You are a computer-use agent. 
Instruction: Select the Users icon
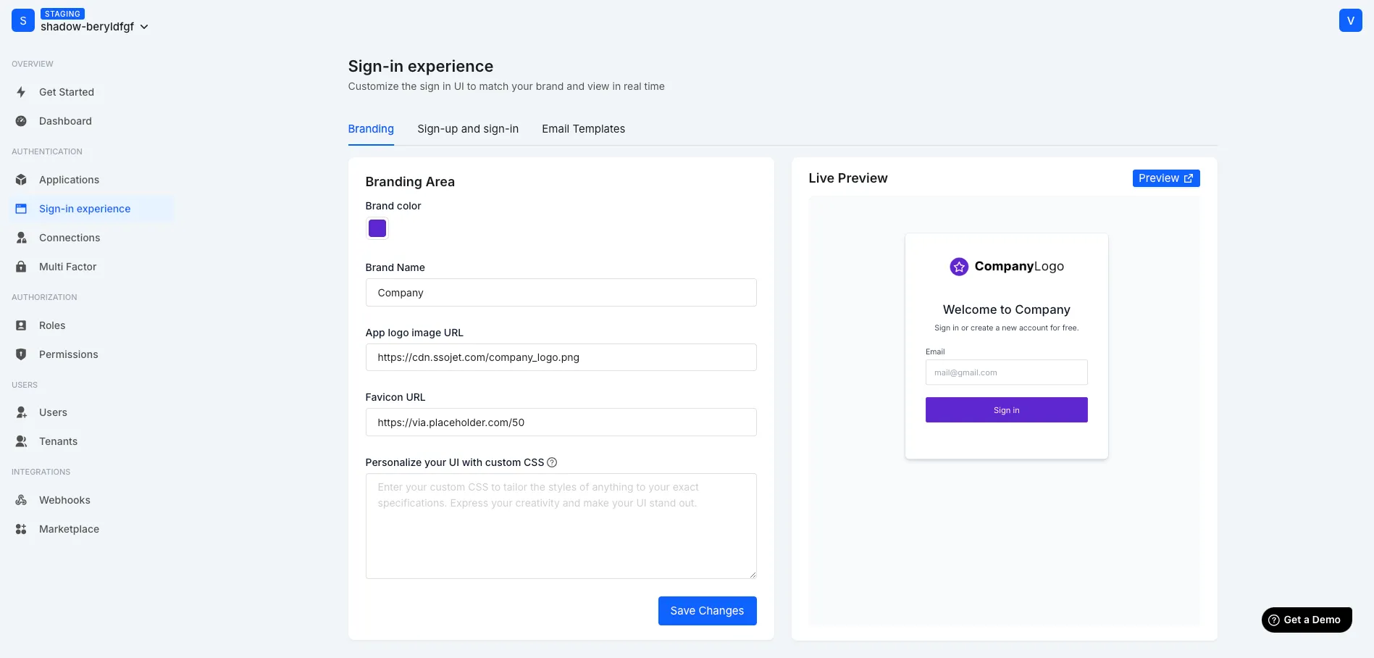tap(21, 412)
